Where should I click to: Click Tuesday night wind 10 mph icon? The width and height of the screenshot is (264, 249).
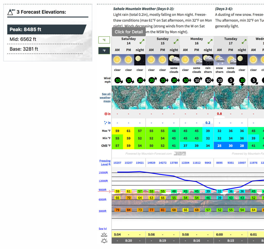242,81
